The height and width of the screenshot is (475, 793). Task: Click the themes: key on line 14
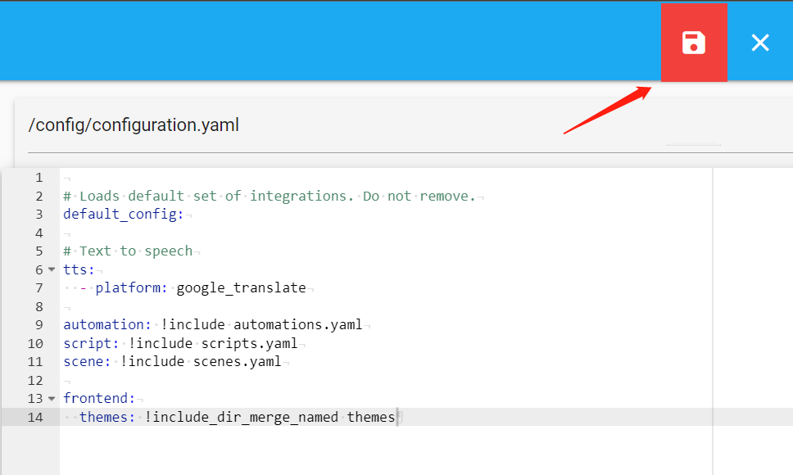[x=107, y=417]
